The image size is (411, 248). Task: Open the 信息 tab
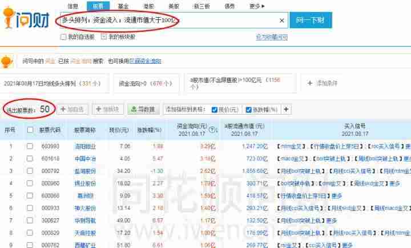[72, 6]
